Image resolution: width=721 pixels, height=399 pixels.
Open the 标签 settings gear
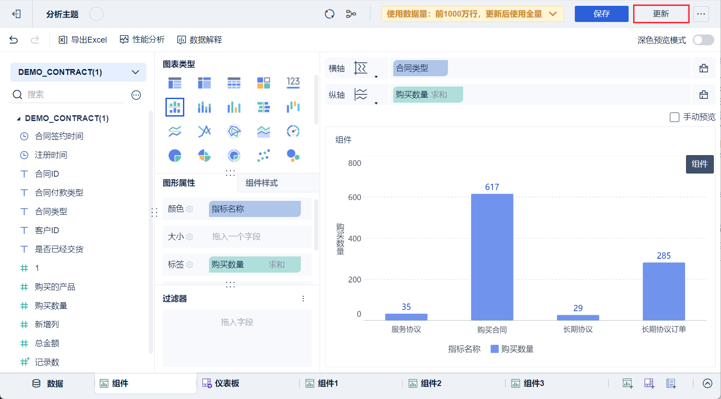click(x=190, y=265)
